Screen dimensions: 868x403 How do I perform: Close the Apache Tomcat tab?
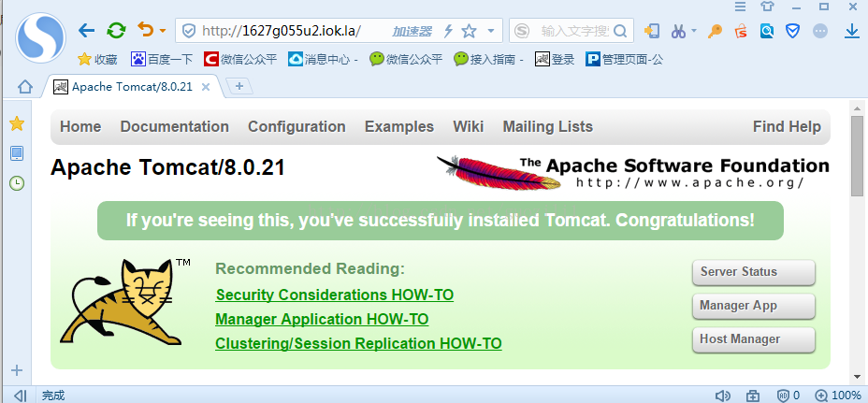click(206, 87)
